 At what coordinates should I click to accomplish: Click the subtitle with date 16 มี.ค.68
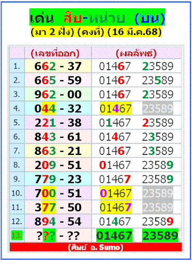coord(96,32)
